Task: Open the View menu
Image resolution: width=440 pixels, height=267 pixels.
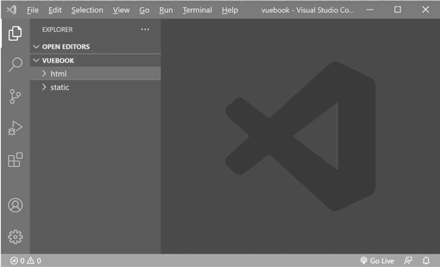Action: pyautogui.click(x=121, y=10)
